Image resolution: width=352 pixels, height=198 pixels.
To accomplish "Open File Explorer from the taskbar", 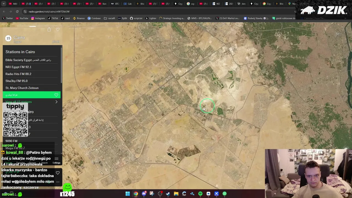I will 176,194.
